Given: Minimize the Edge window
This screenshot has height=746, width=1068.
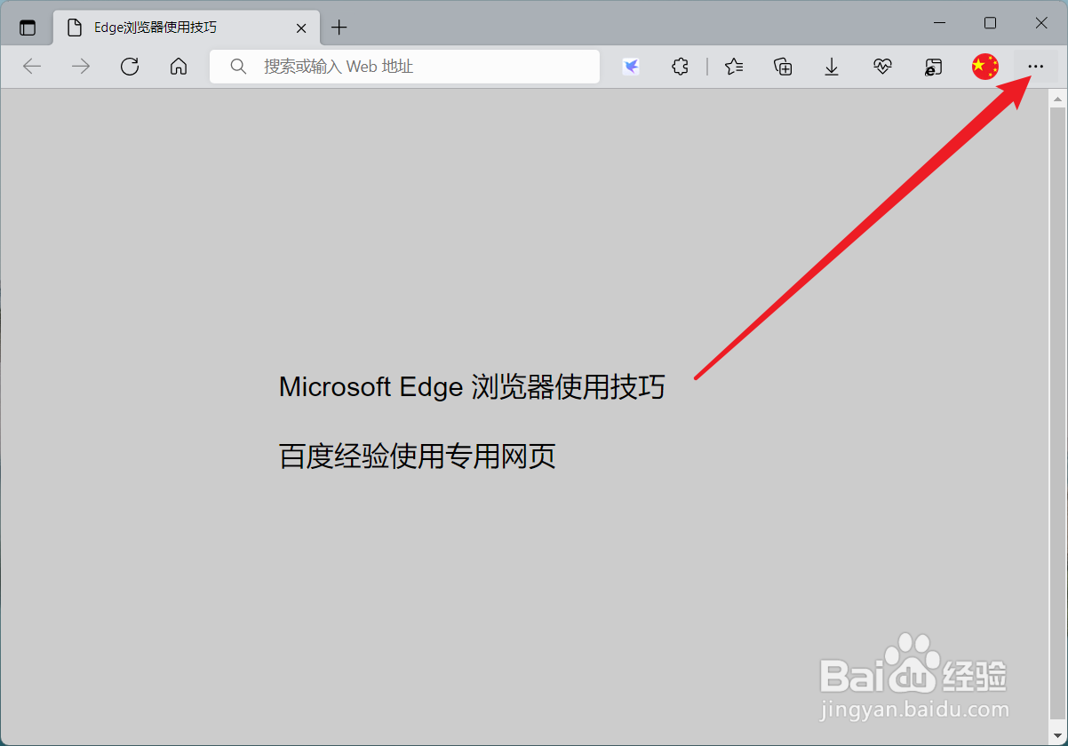Looking at the screenshot, I should pos(938,22).
